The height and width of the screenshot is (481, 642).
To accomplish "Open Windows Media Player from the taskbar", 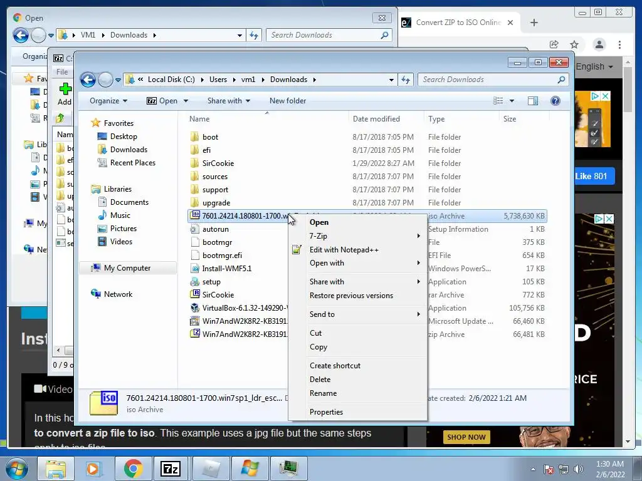I will point(93,468).
